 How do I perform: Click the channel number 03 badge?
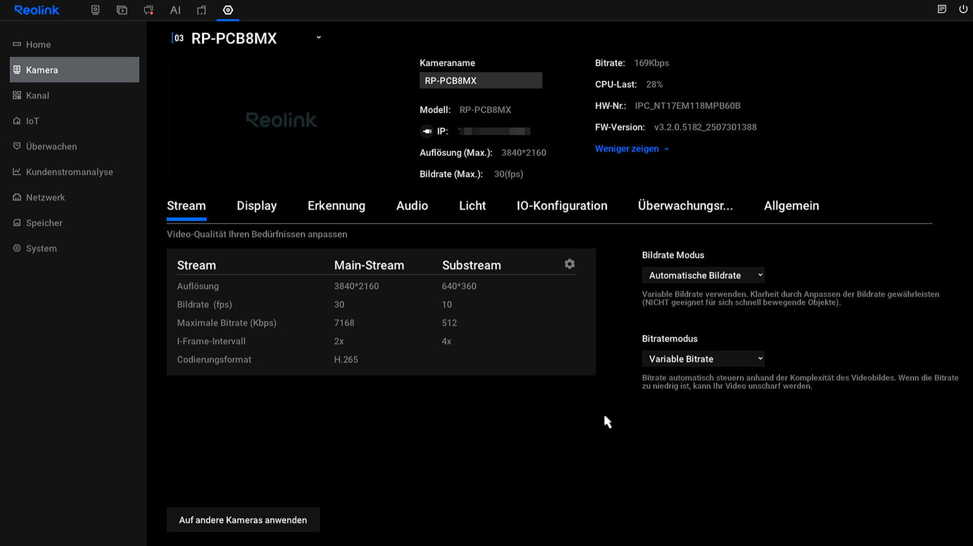click(179, 39)
